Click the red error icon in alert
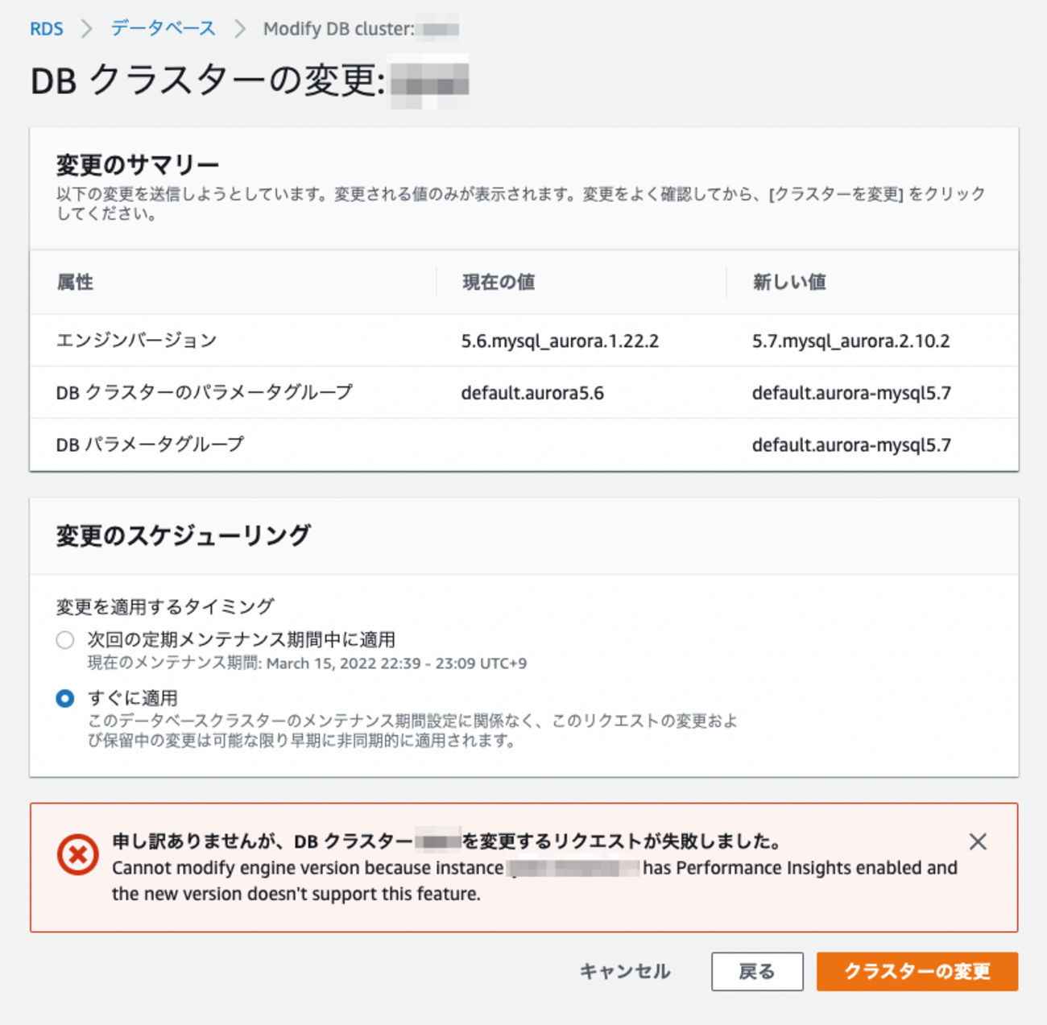Screen dimensions: 1047x1025 coord(77,854)
